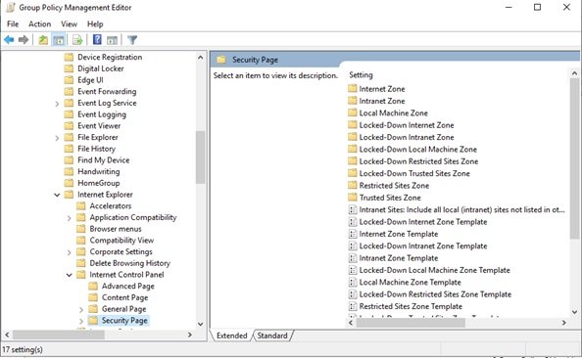Click the Filter funnel toolbar icon
This screenshot has width=582, height=358.
(132, 40)
